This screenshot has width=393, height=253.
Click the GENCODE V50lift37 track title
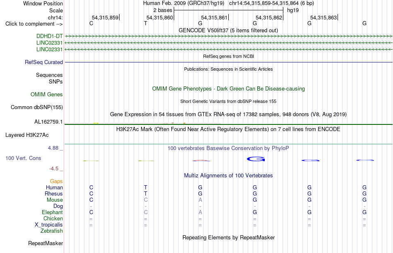pos(228,30)
